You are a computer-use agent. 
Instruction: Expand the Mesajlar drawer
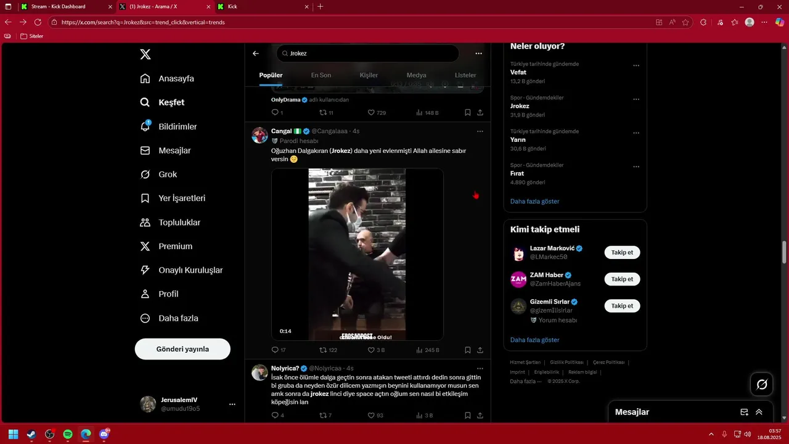(x=759, y=412)
